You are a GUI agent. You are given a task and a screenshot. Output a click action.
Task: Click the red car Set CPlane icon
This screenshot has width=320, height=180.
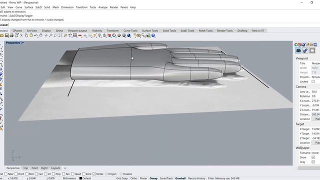[80, 35]
